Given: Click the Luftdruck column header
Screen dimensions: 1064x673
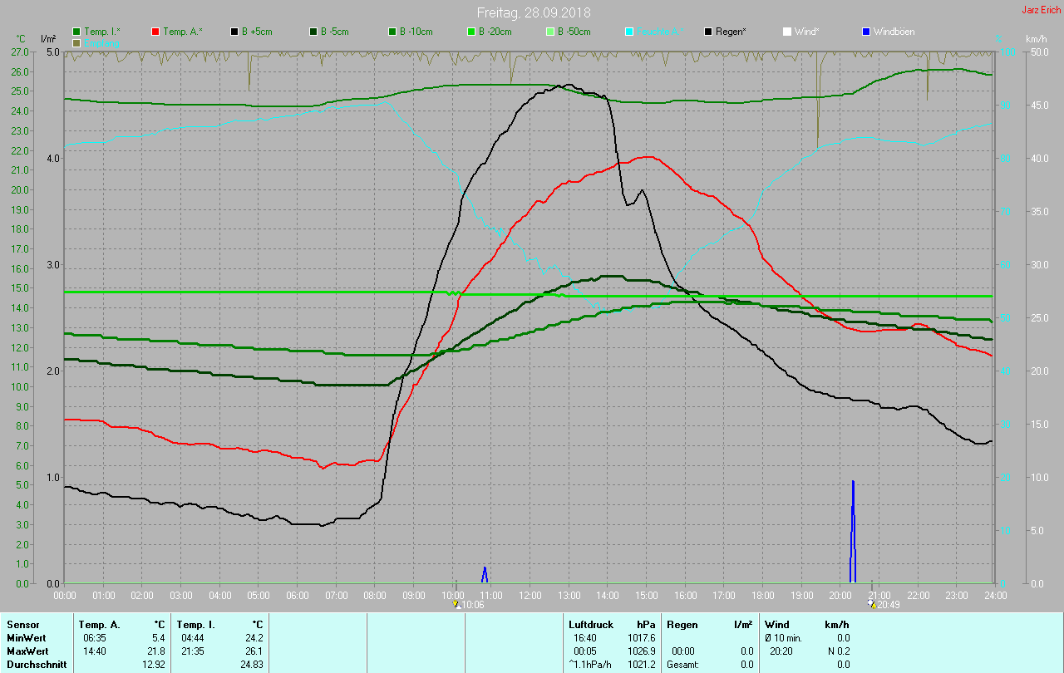Looking at the screenshot, I should (x=591, y=625).
